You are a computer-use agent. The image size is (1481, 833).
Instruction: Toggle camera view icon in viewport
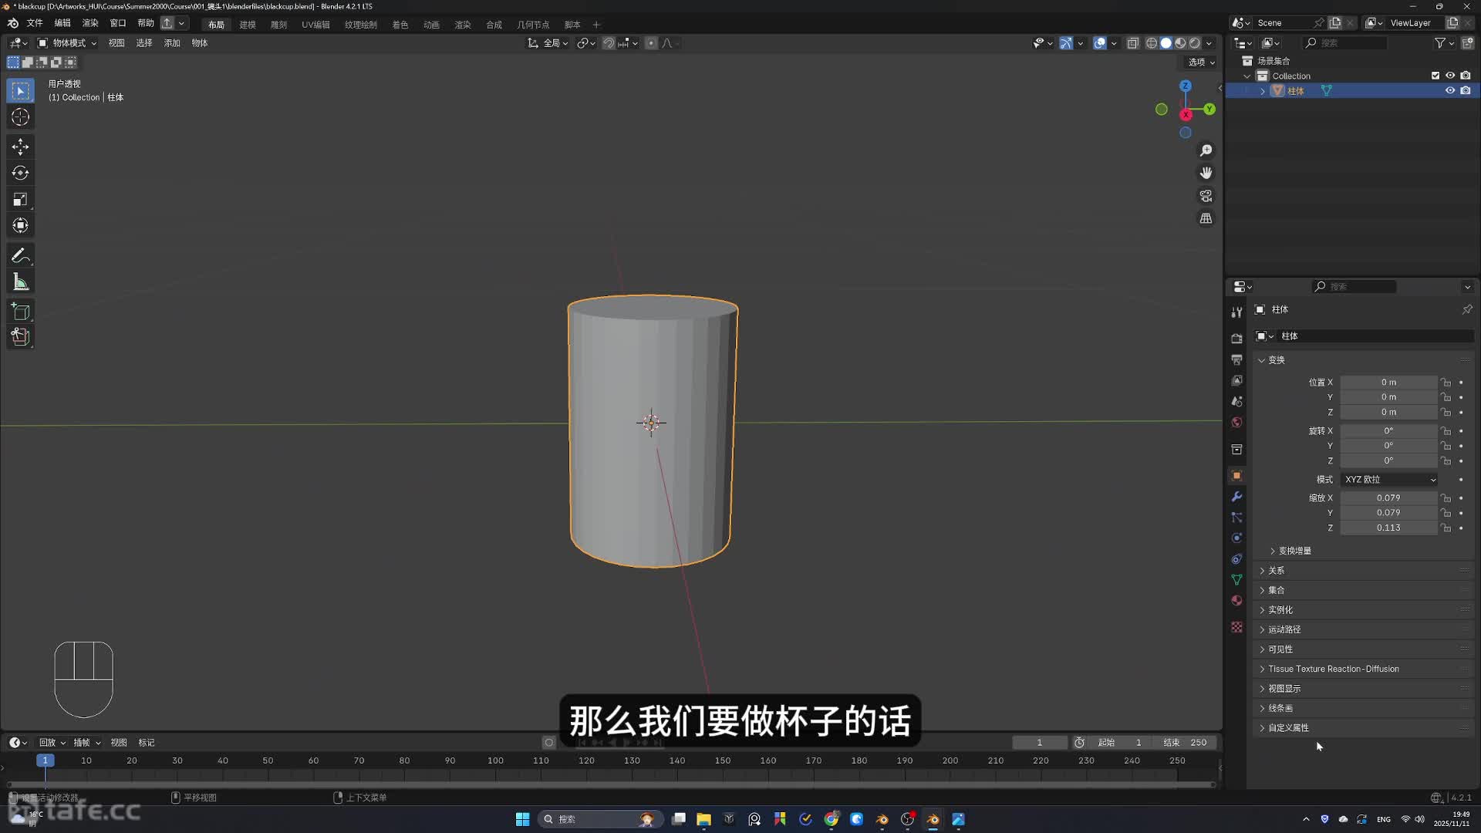[1206, 196]
